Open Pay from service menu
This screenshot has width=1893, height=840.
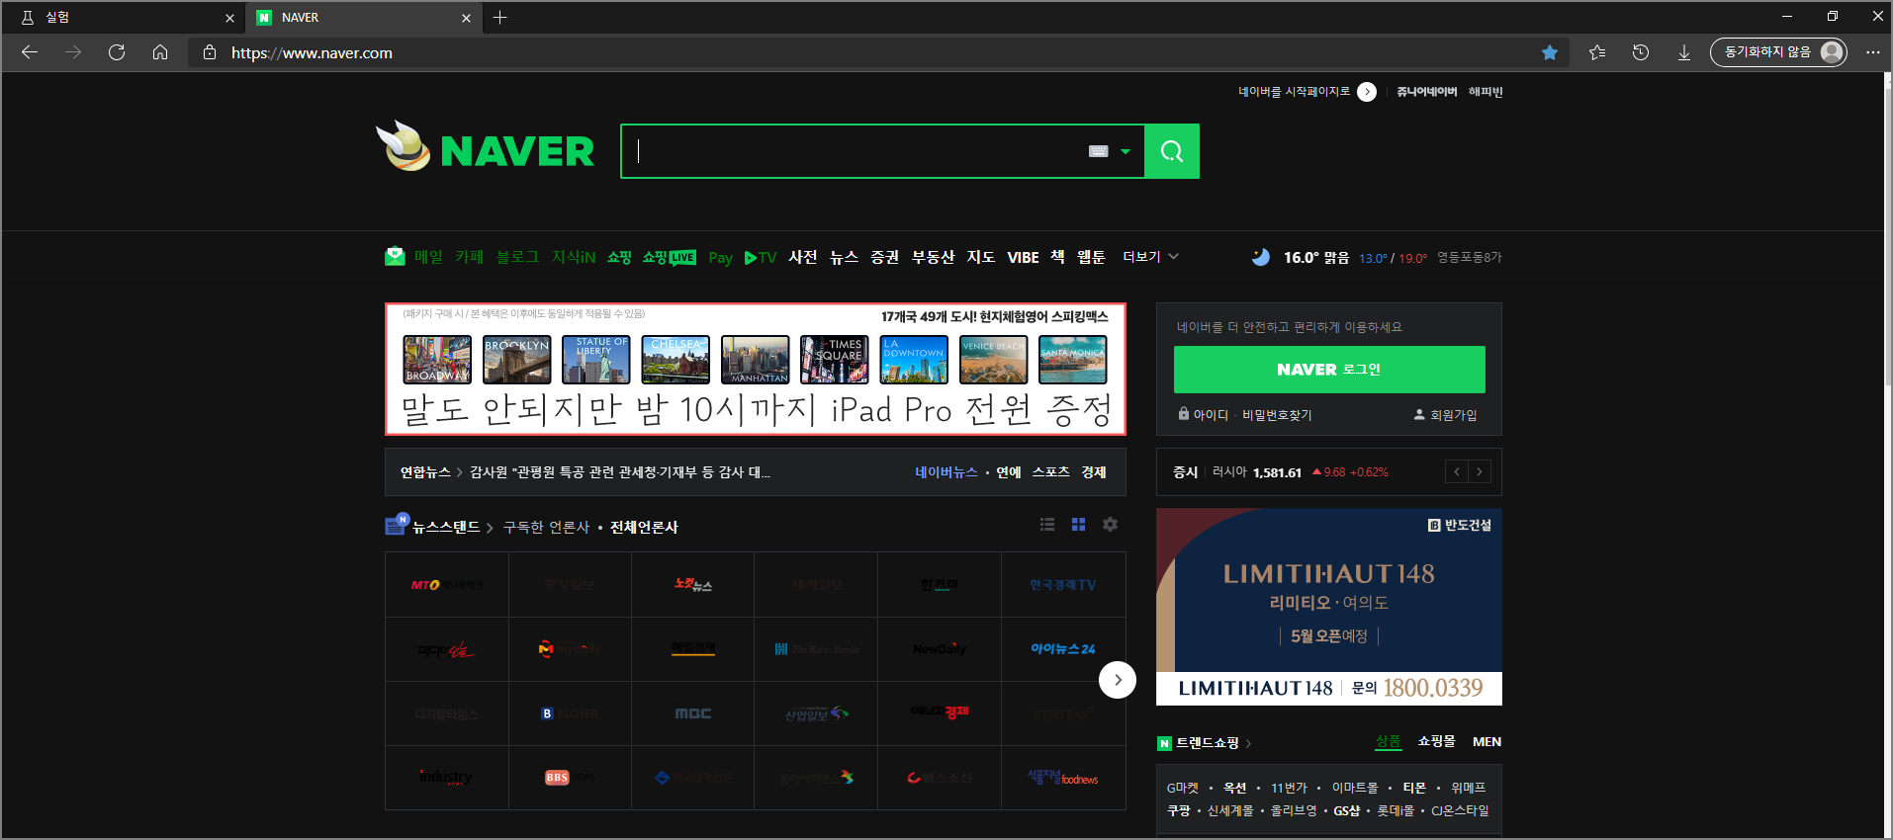[721, 258]
